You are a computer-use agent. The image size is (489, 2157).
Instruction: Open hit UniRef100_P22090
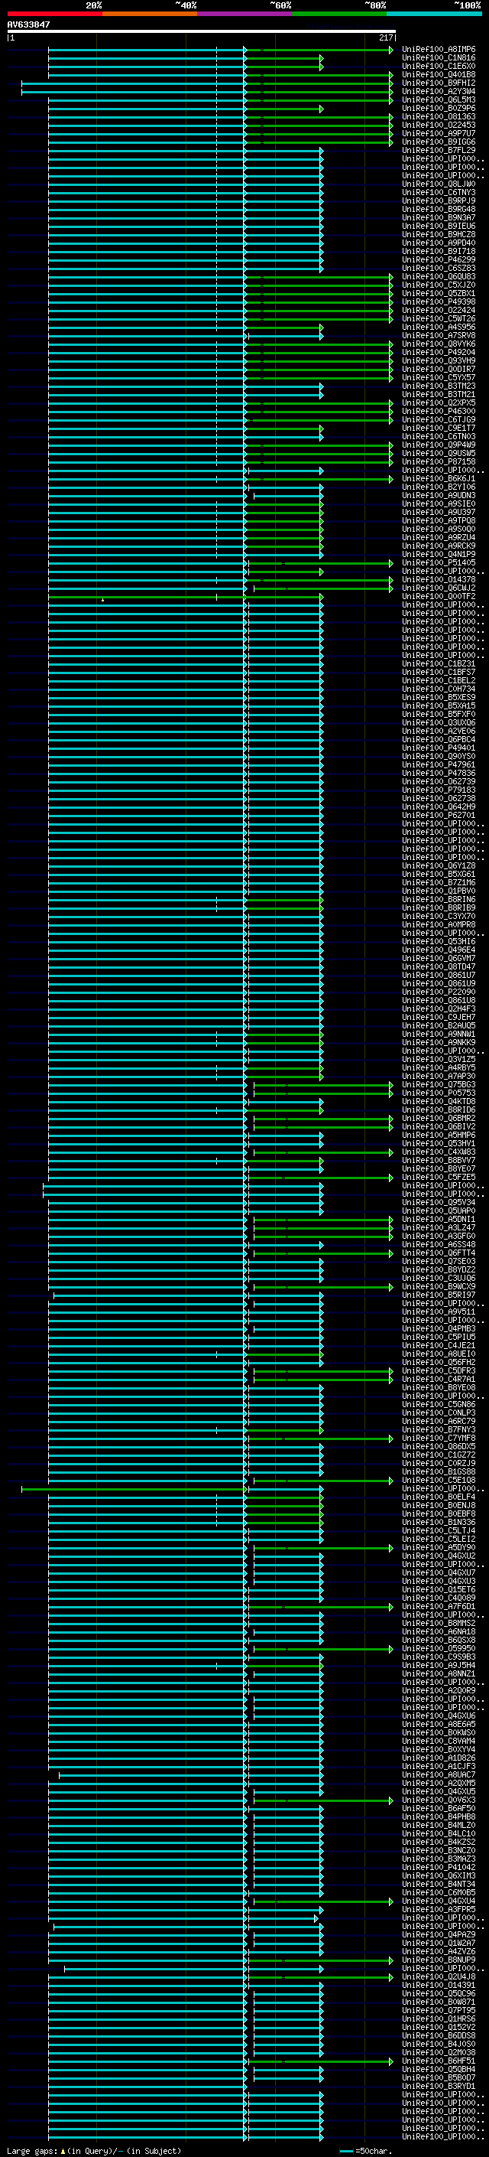click(x=439, y=992)
